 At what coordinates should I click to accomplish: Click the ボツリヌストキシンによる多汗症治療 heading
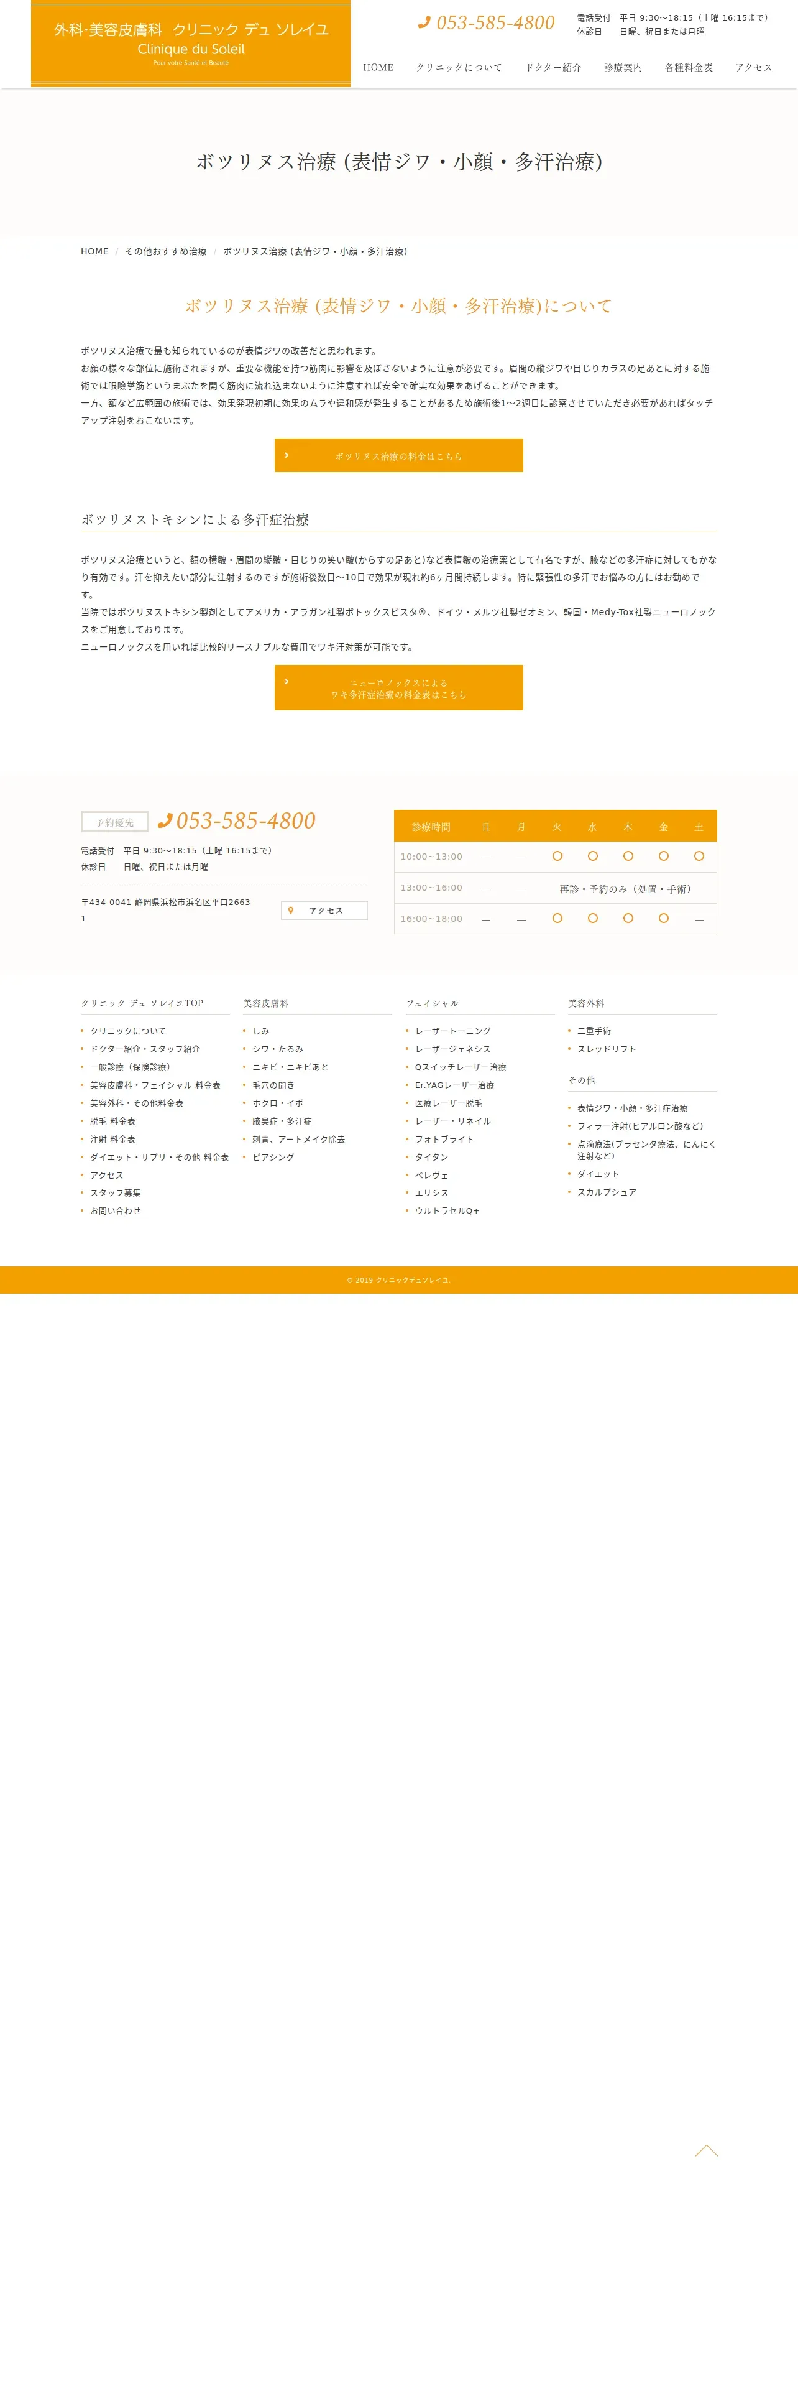click(x=195, y=519)
